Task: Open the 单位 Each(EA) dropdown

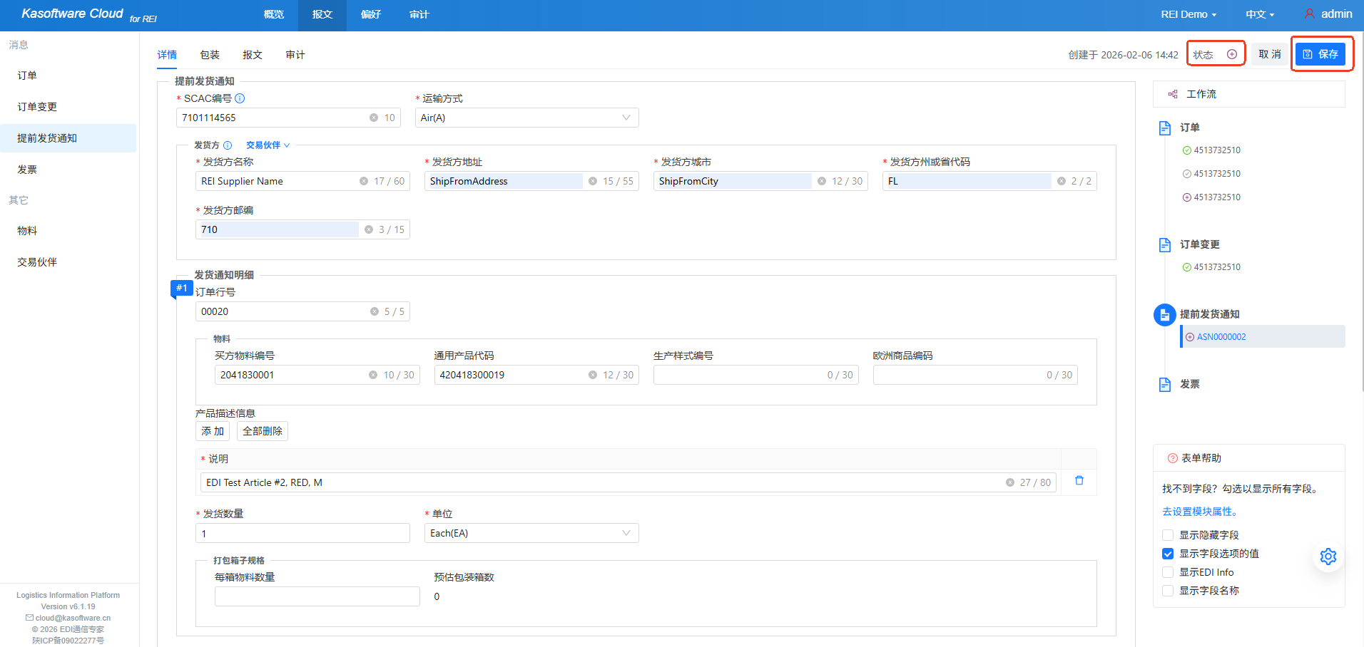Action: point(531,533)
